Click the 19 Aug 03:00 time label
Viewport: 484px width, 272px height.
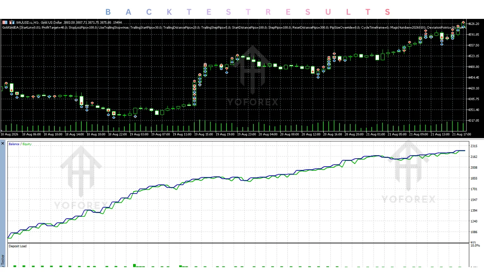139,134
